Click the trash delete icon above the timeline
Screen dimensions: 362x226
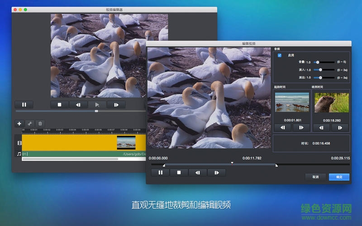pos(40,123)
